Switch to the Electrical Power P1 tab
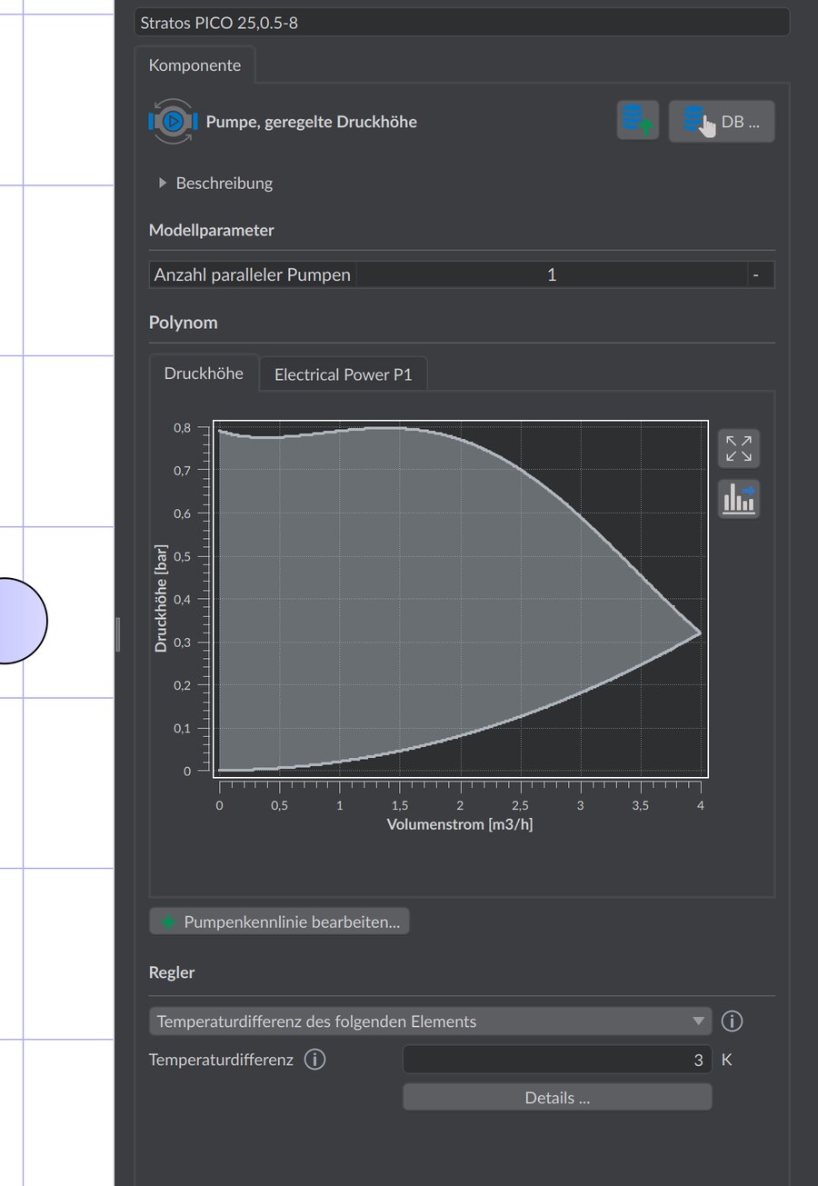The height and width of the screenshot is (1186, 818). click(x=343, y=374)
